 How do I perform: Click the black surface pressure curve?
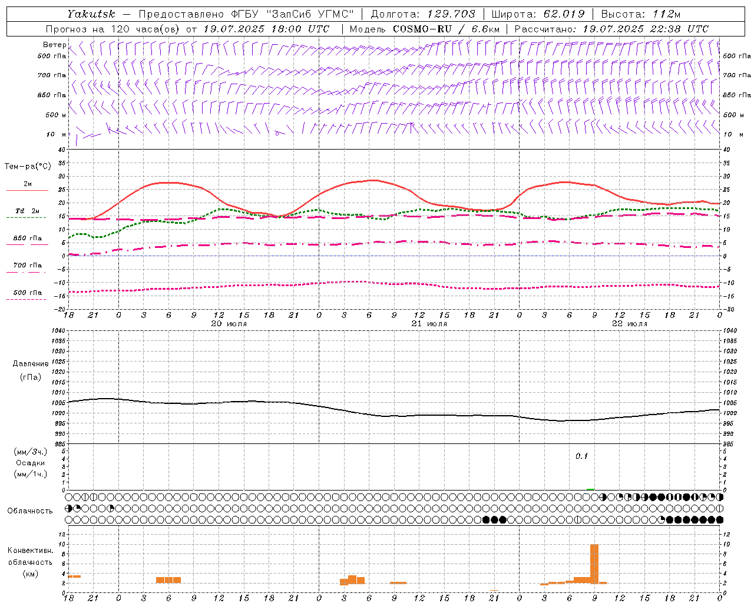393,416
